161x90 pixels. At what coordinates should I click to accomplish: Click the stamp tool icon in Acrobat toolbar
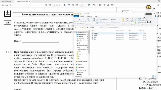[x=112, y=5]
